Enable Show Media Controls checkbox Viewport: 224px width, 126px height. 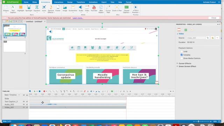pos(182,58)
